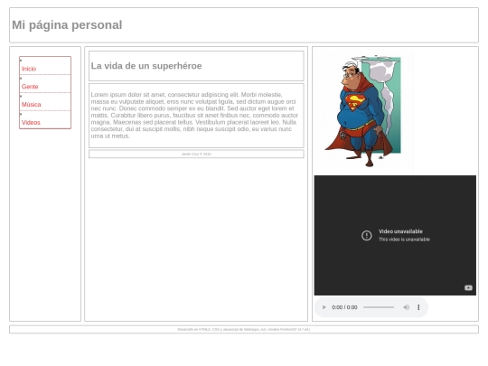This screenshot has width=488, height=366.
Task: Click the 'Mi página personal' heading
Action: tap(67, 25)
